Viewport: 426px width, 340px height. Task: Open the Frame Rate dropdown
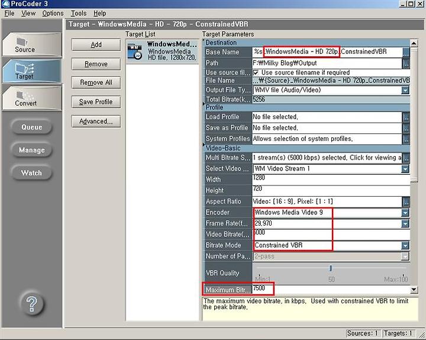[405, 223]
